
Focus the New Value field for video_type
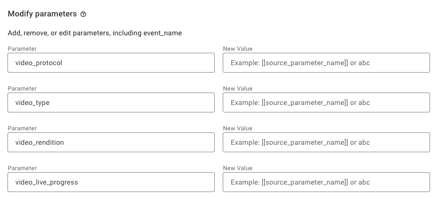[x=326, y=102]
